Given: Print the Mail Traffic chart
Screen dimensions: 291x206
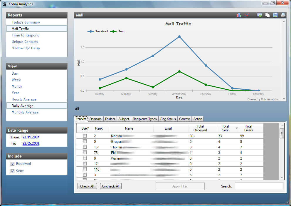Looking at the screenshot, I should coord(283,15).
